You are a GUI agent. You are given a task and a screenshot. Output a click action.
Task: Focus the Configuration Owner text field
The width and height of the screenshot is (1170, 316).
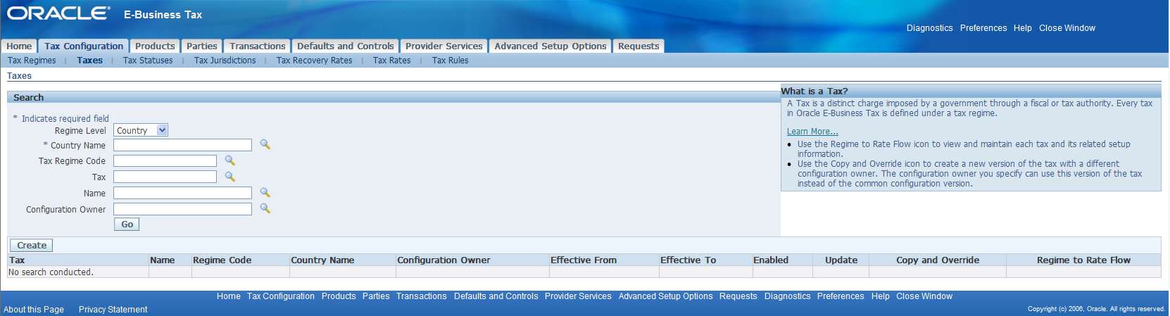click(x=182, y=209)
